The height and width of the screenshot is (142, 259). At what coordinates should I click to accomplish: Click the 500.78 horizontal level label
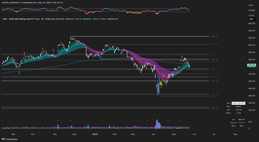point(214,81)
